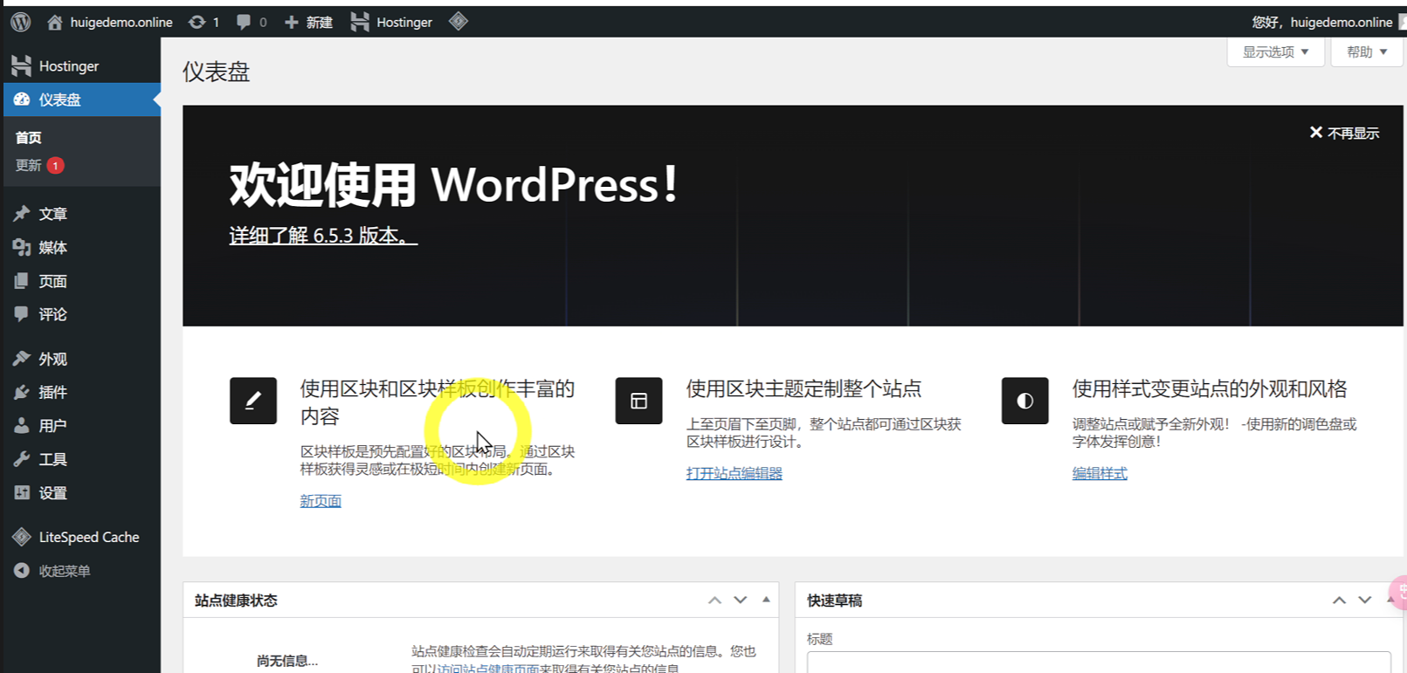Open the 页面 pages menu
Image resolution: width=1407 pixels, height=673 pixels.
point(81,281)
